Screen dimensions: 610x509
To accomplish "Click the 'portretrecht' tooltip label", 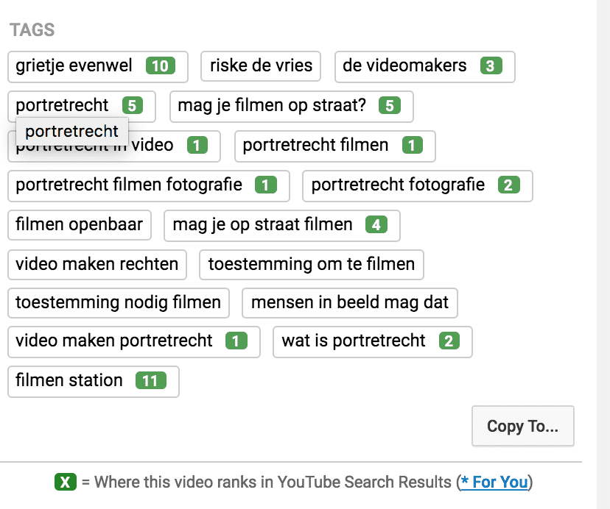I will pos(72,132).
